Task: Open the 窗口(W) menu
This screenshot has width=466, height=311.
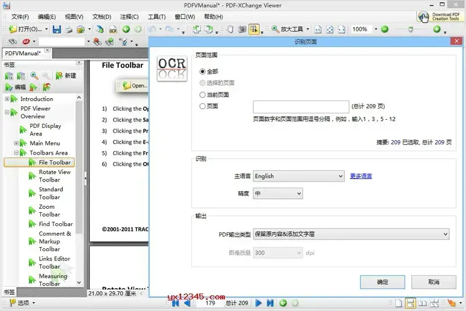Action: click(185, 17)
